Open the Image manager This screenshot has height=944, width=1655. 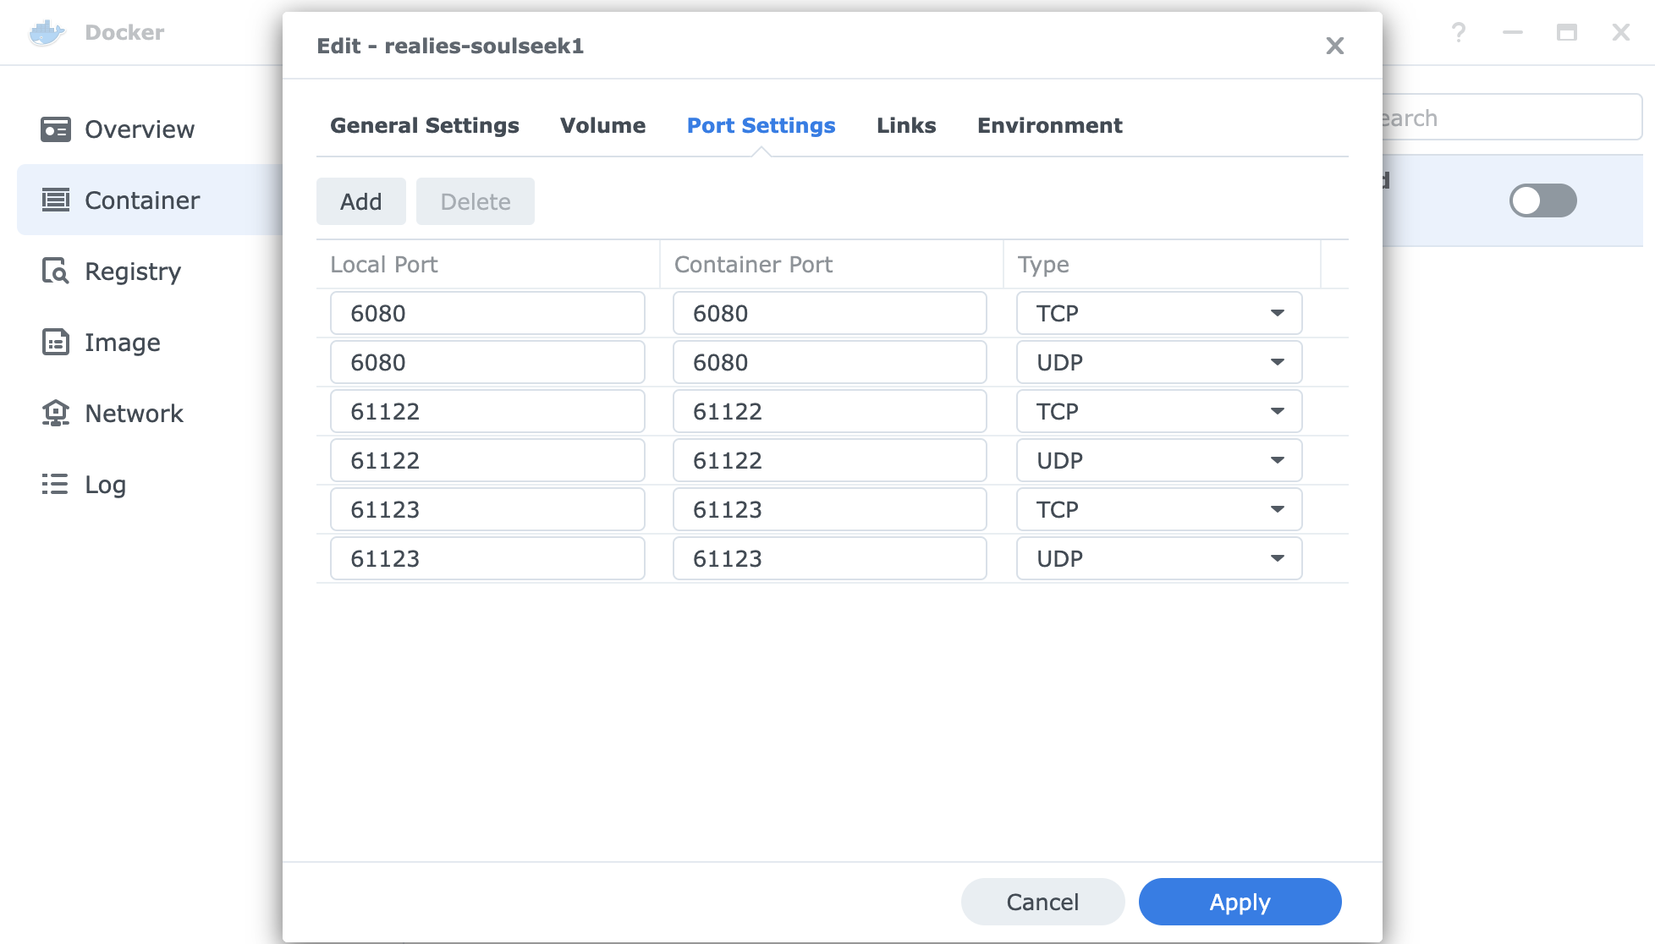[x=121, y=343]
